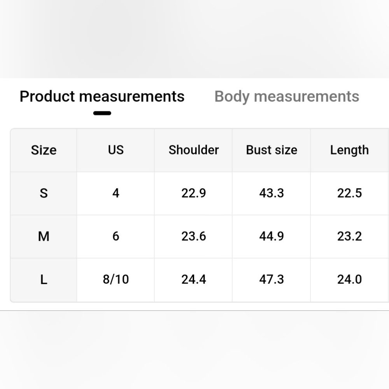Click US size 8/10 cell
The height and width of the screenshot is (389, 389).
click(x=116, y=280)
